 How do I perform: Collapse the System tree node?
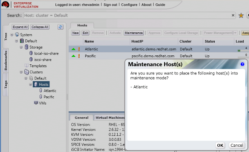click(x=12, y=35)
